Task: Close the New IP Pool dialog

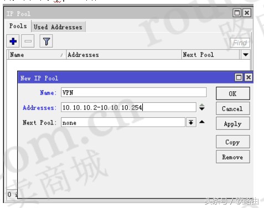Action: (x=249, y=77)
